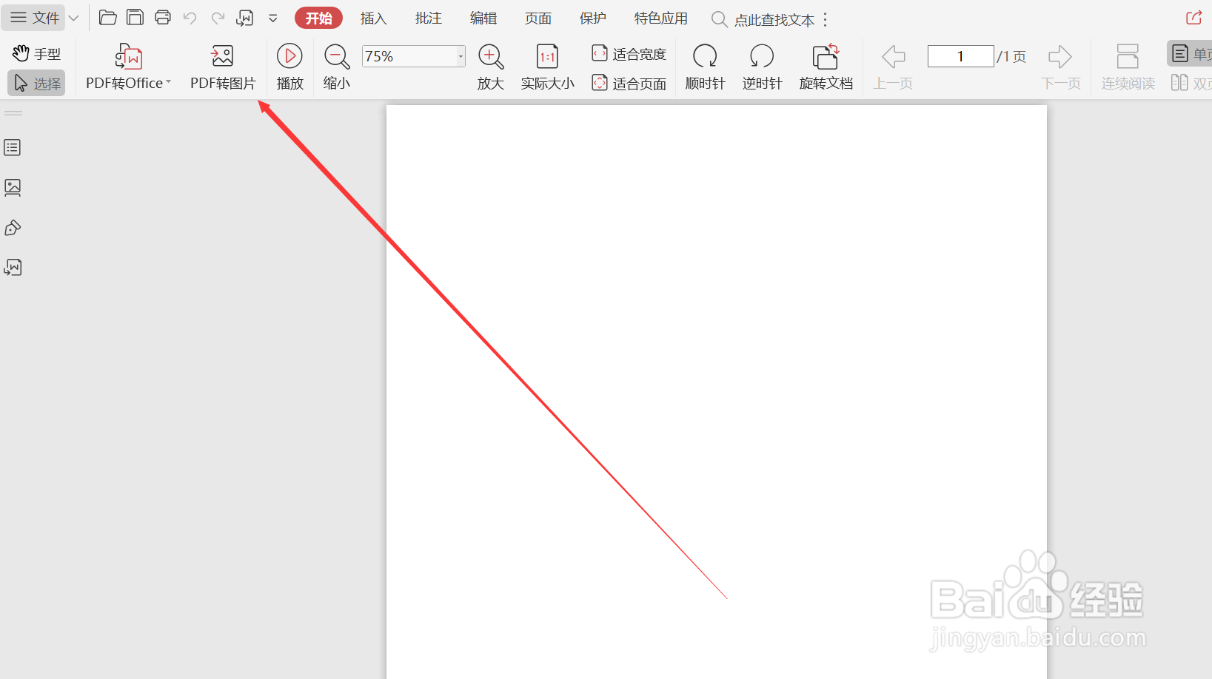Expand the quick access toolbar customize arrow
The height and width of the screenshot is (679, 1212).
(273, 18)
